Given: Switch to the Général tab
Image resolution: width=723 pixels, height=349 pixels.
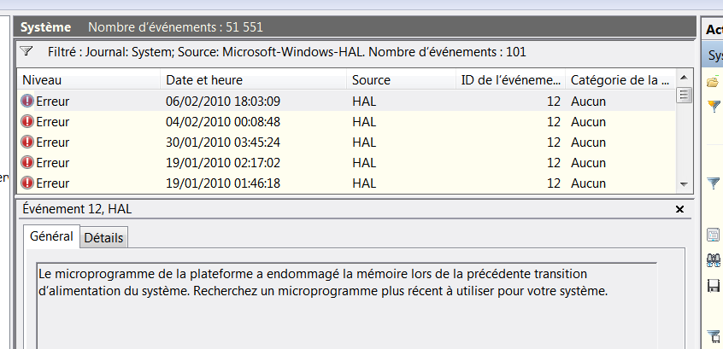Looking at the screenshot, I should tap(51, 236).
